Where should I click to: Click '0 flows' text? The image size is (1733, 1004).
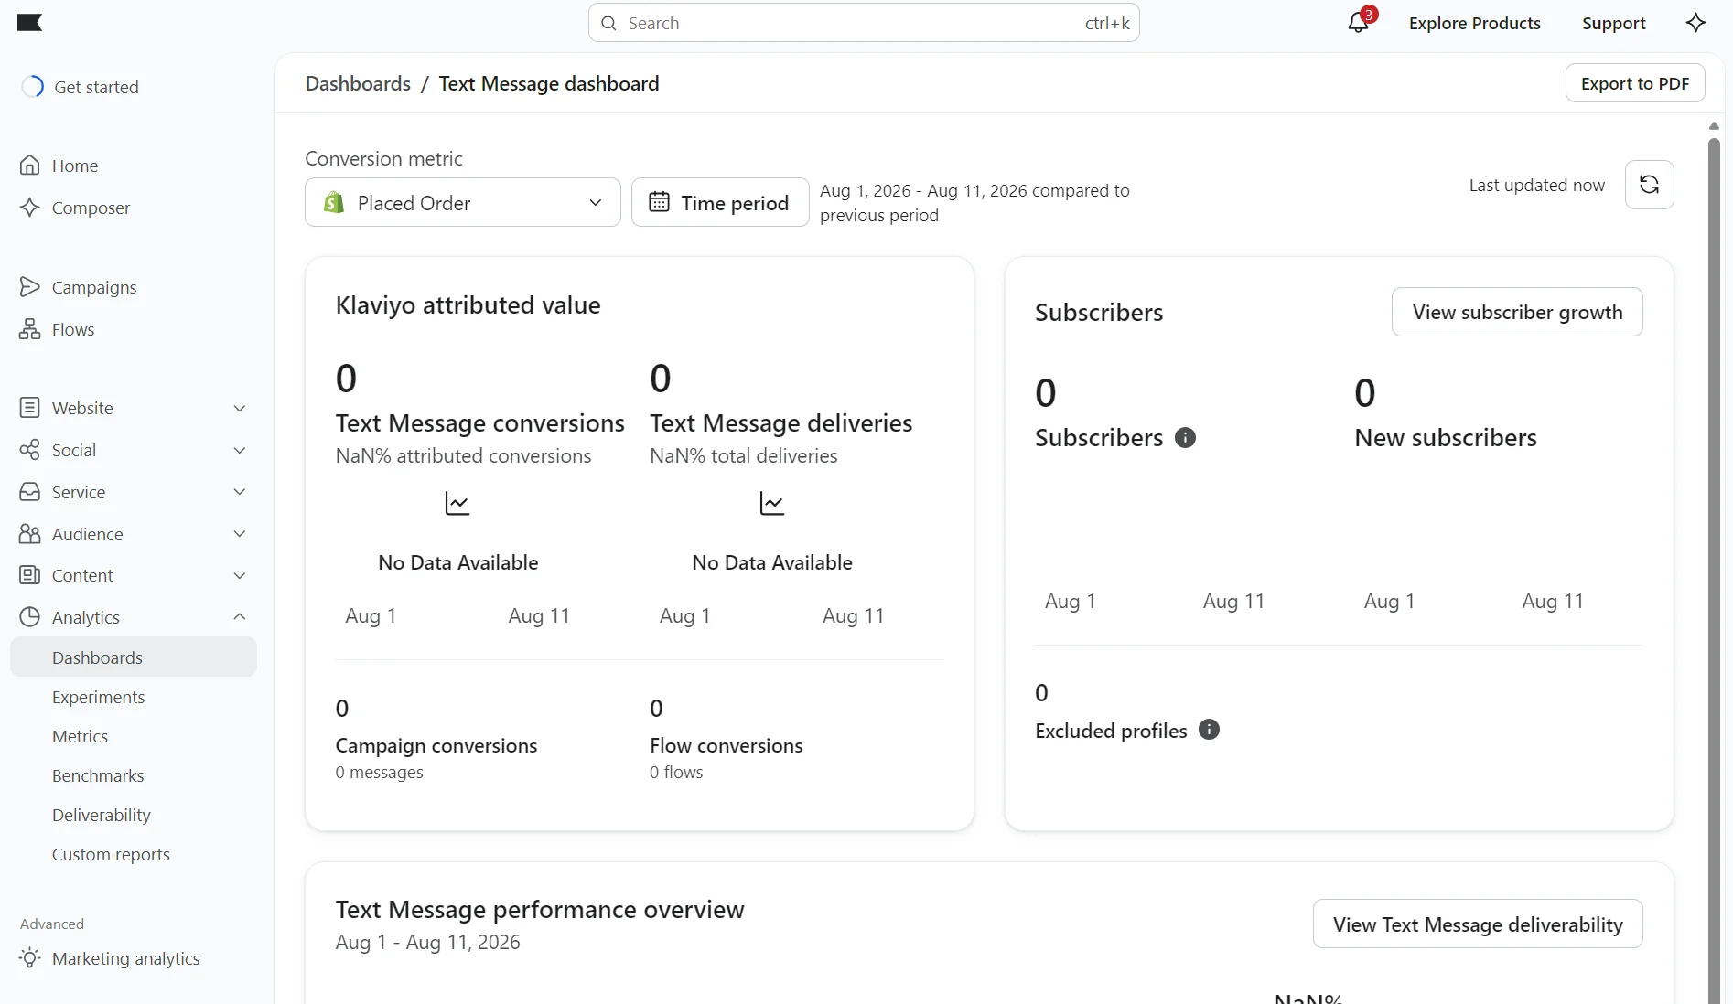676,772
